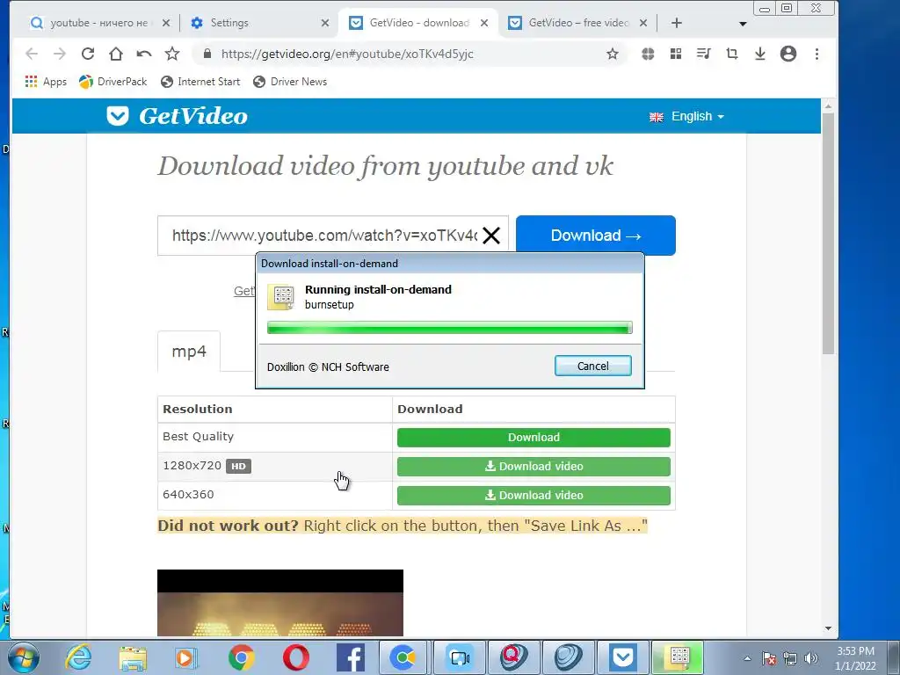The width and height of the screenshot is (900, 675).
Task: Click the forward navigation arrow
Action: (60, 54)
